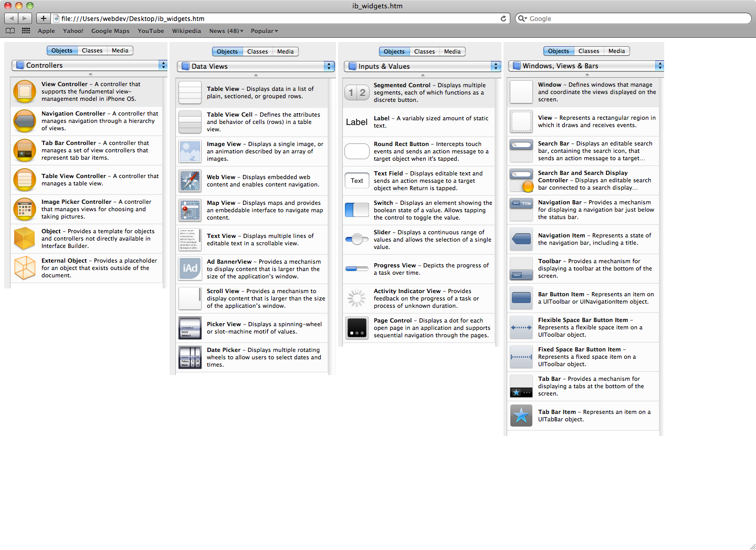Expand the Windows, Views & Bars dropdown

pos(586,66)
